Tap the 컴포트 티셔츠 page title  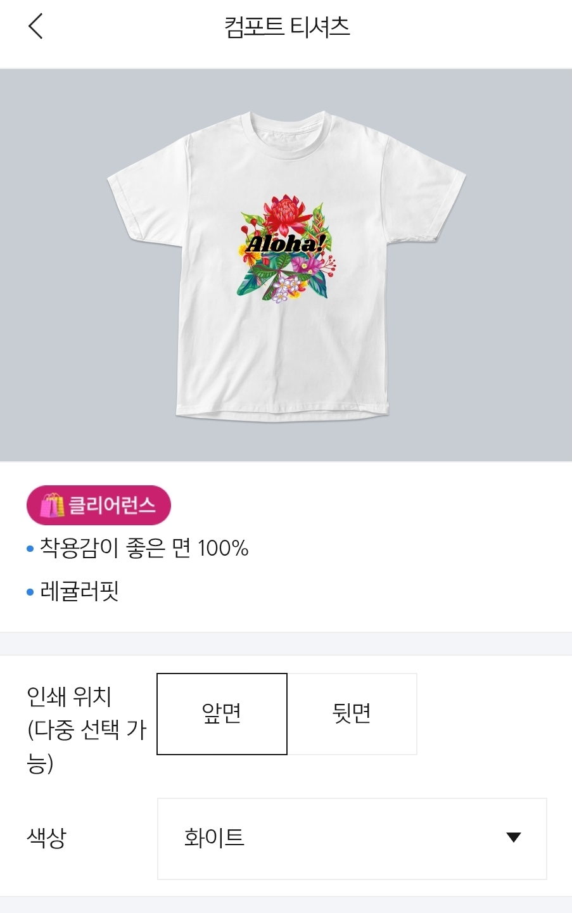(x=287, y=27)
